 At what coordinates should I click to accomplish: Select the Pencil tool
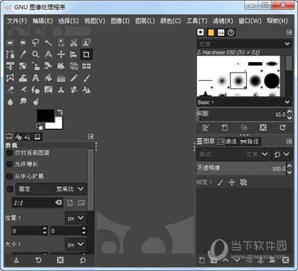click(x=73, y=78)
